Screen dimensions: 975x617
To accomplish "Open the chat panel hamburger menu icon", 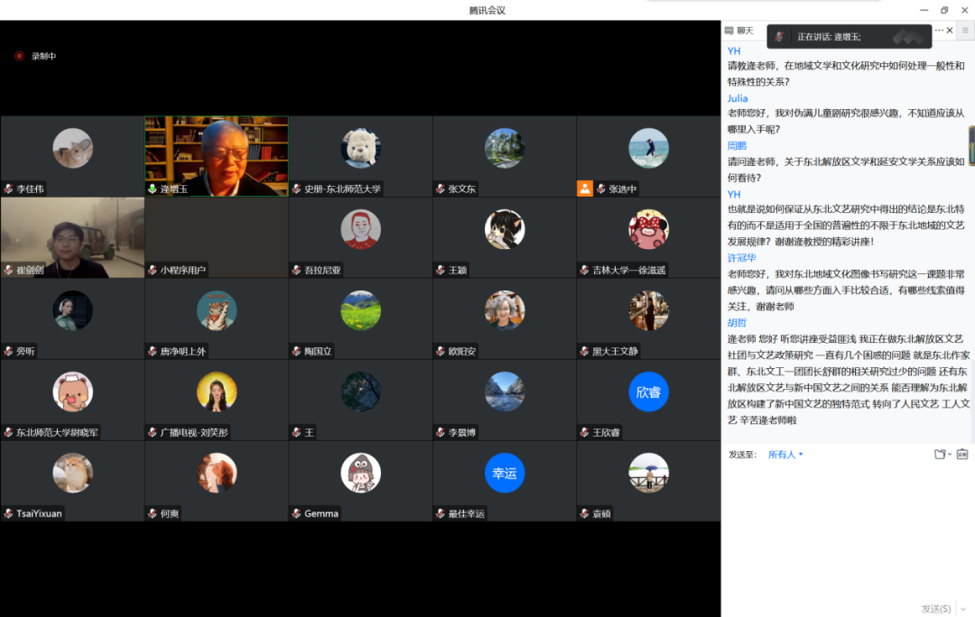I will coord(965,30).
